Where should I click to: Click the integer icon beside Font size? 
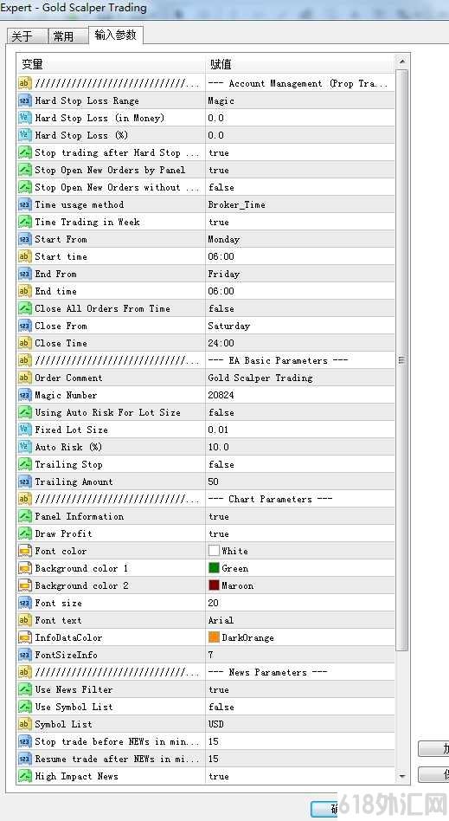(24, 603)
